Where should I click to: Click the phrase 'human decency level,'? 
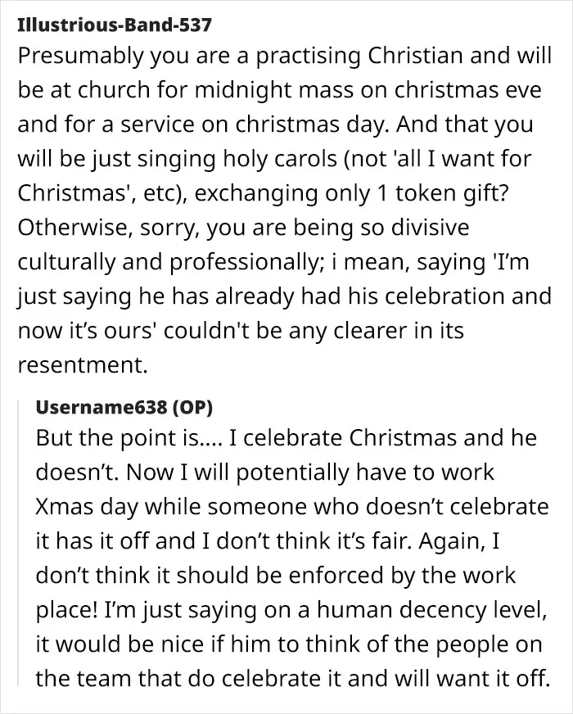(x=432, y=610)
